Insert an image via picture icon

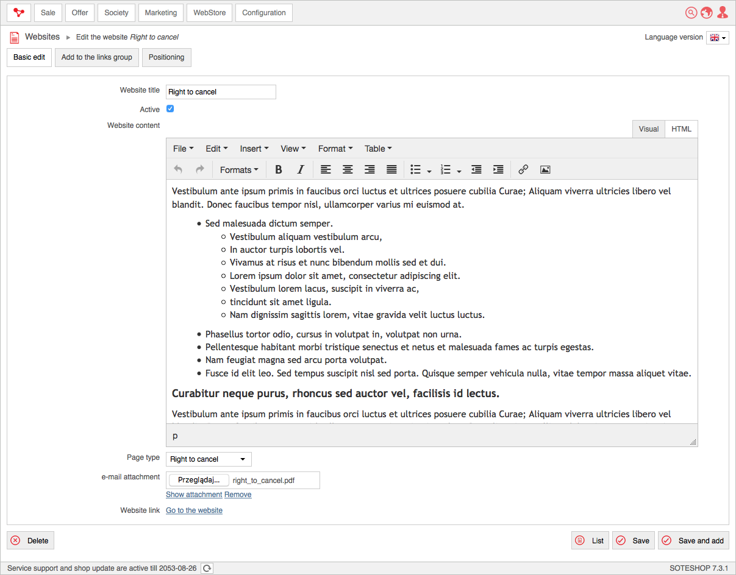[545, 169]
